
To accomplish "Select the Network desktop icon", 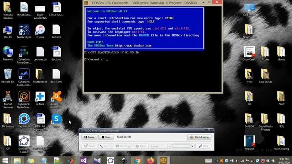I will [x=8, y=54].
